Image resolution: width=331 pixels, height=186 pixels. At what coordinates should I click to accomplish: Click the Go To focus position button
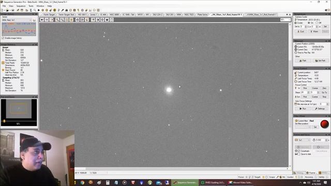[x=324, y=92]
